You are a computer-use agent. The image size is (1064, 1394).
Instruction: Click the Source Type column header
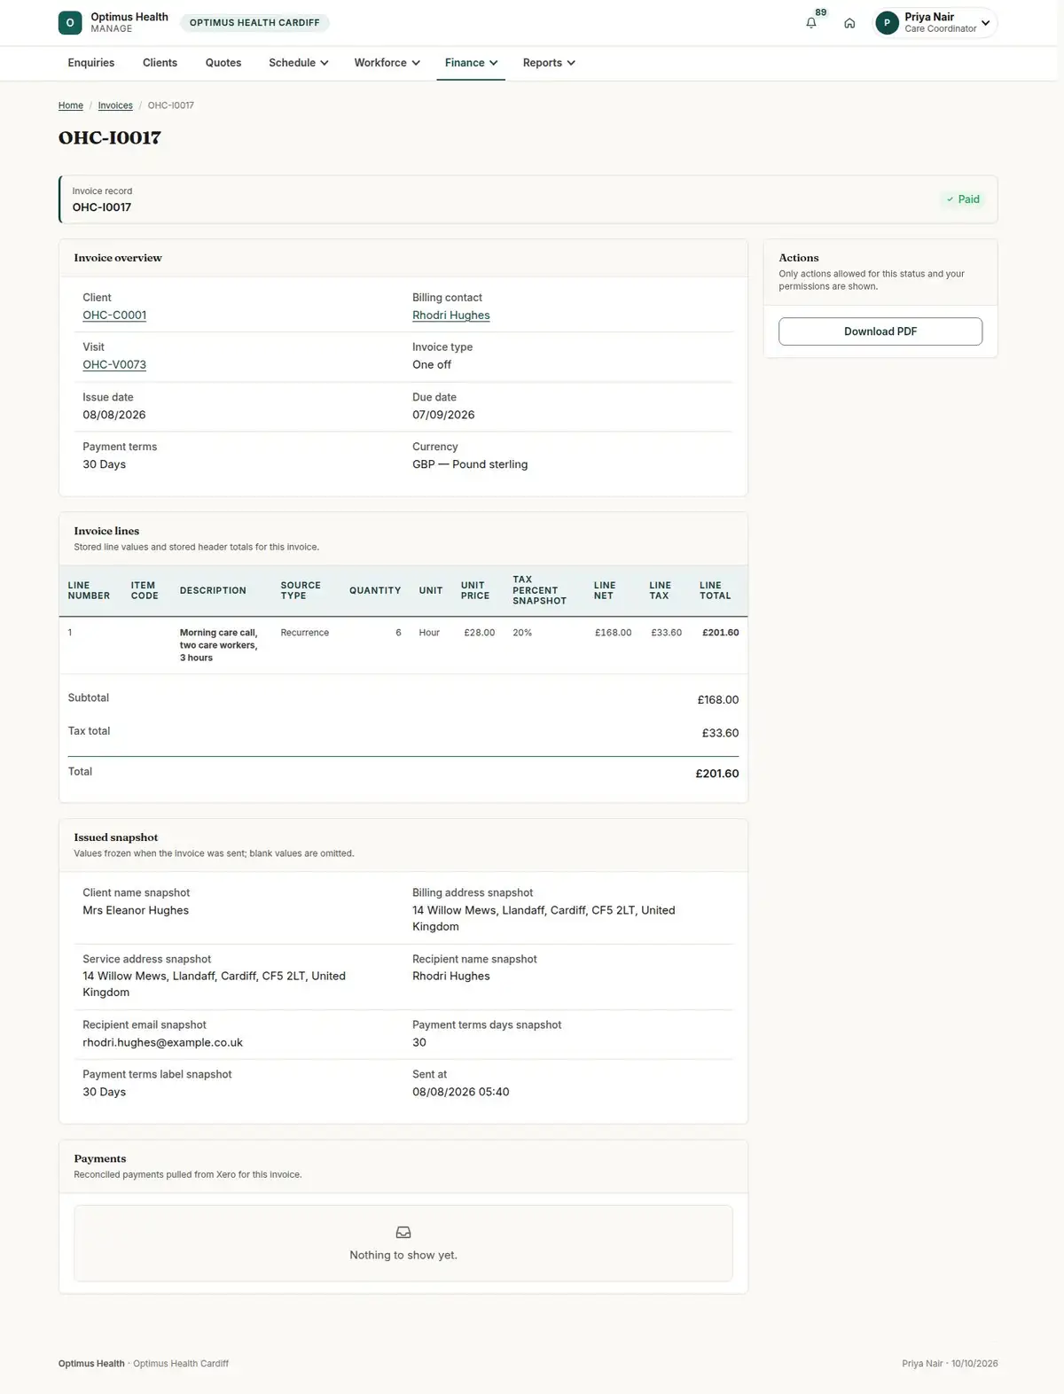[301, 591]
